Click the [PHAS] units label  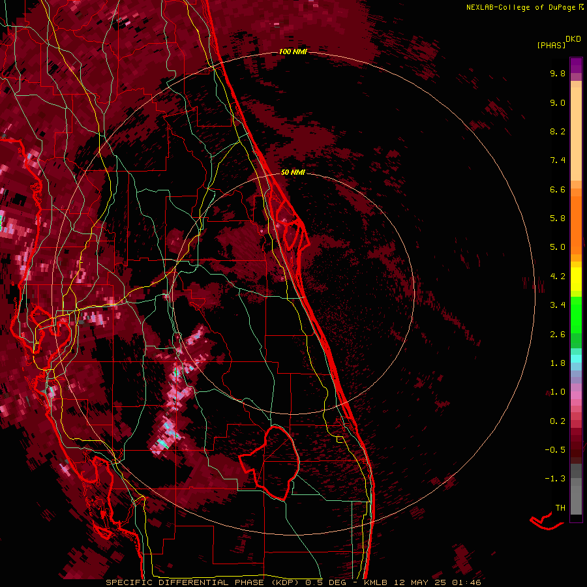point(551,46)
